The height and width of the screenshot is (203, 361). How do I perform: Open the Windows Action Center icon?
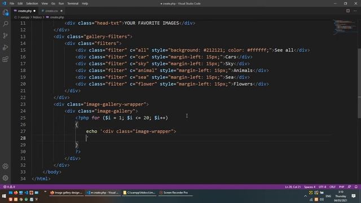354,196
